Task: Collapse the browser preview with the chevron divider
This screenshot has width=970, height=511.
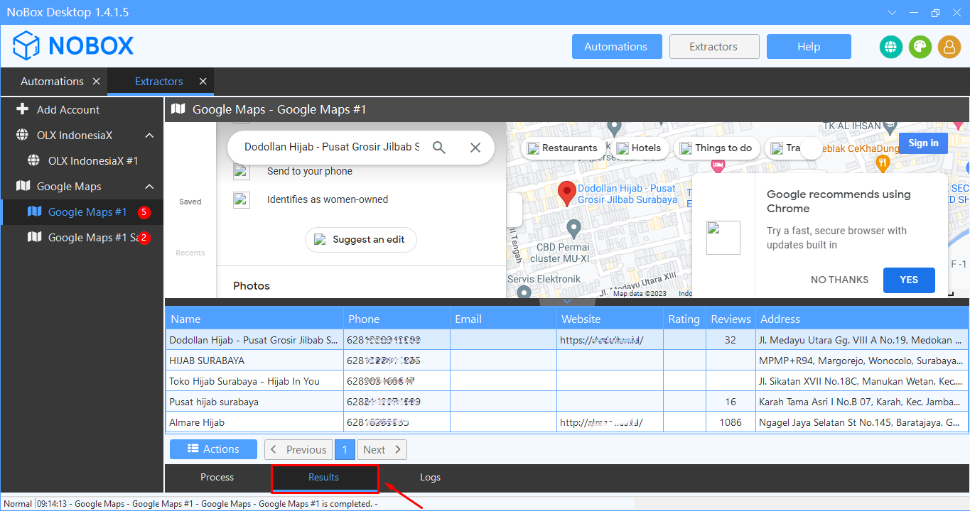Action: coord(566,302)
